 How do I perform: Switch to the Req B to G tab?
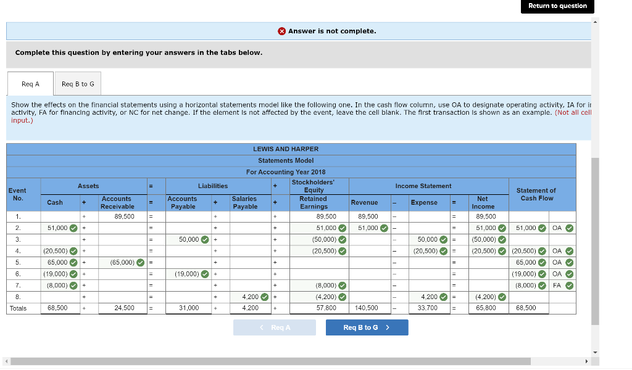point(77,83)
